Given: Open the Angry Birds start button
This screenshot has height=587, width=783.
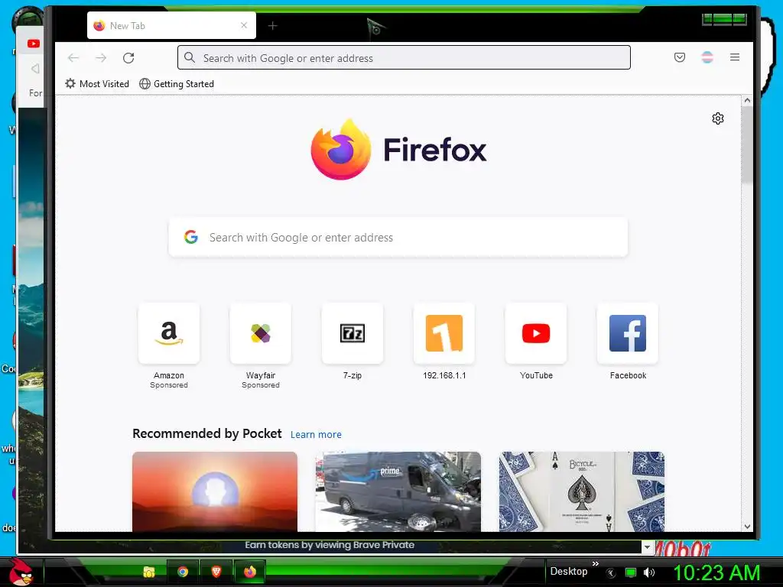Looking at the screenshot, I should coord(21,571).
